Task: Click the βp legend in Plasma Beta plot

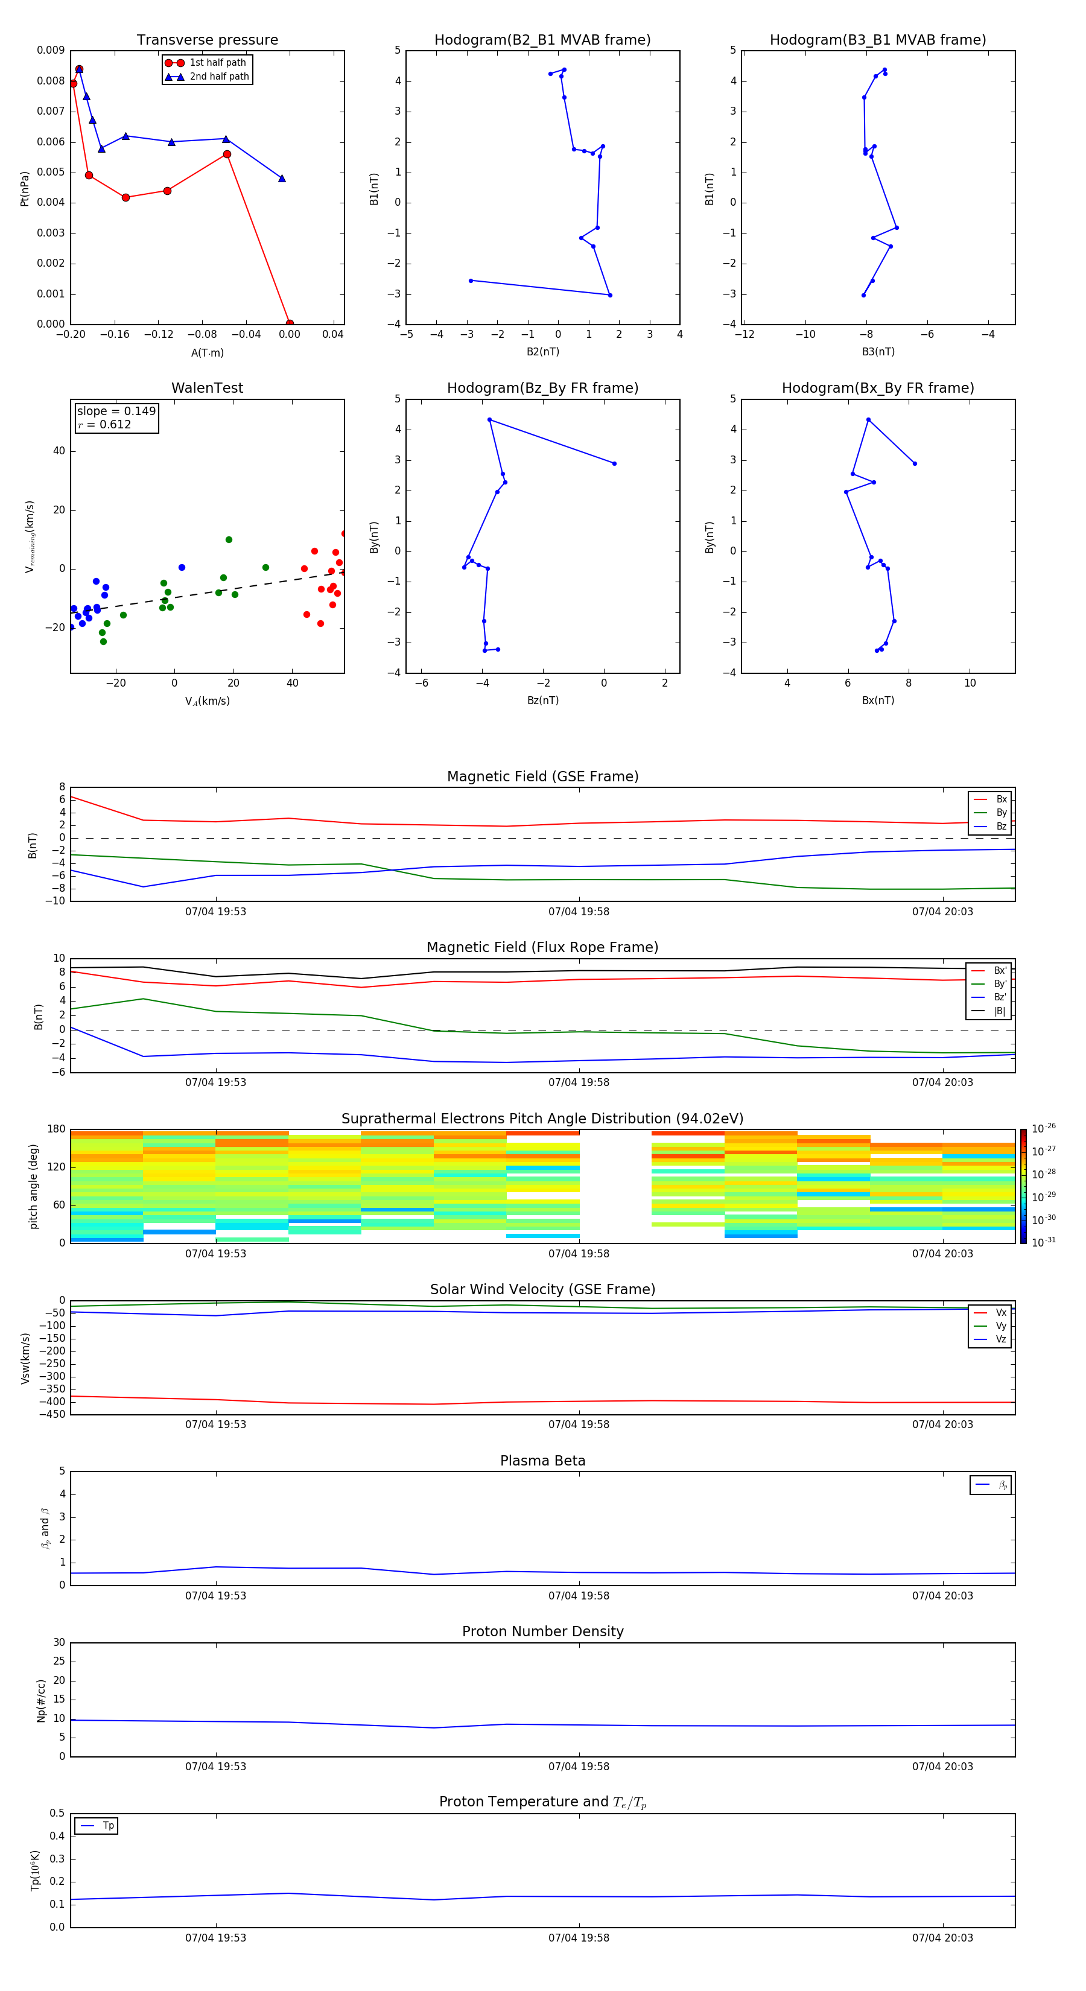Action: coord(991,1485)
